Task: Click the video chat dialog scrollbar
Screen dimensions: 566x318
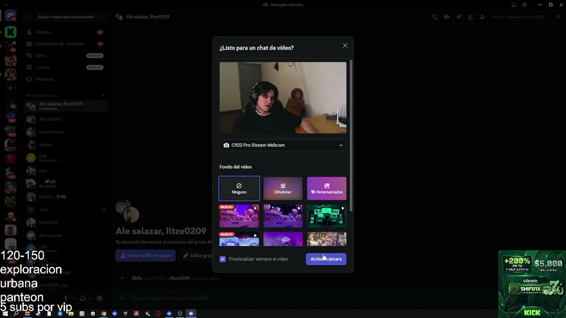Action: (351, 136)
